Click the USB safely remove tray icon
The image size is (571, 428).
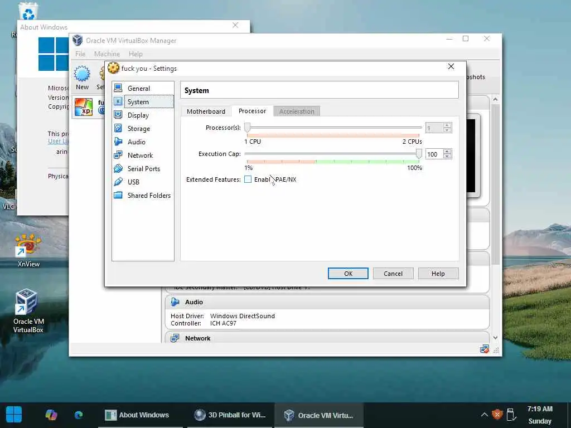click(511, 415)
